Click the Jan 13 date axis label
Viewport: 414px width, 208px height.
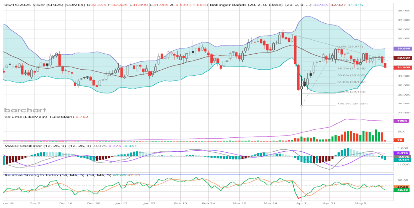pos(122,203)
